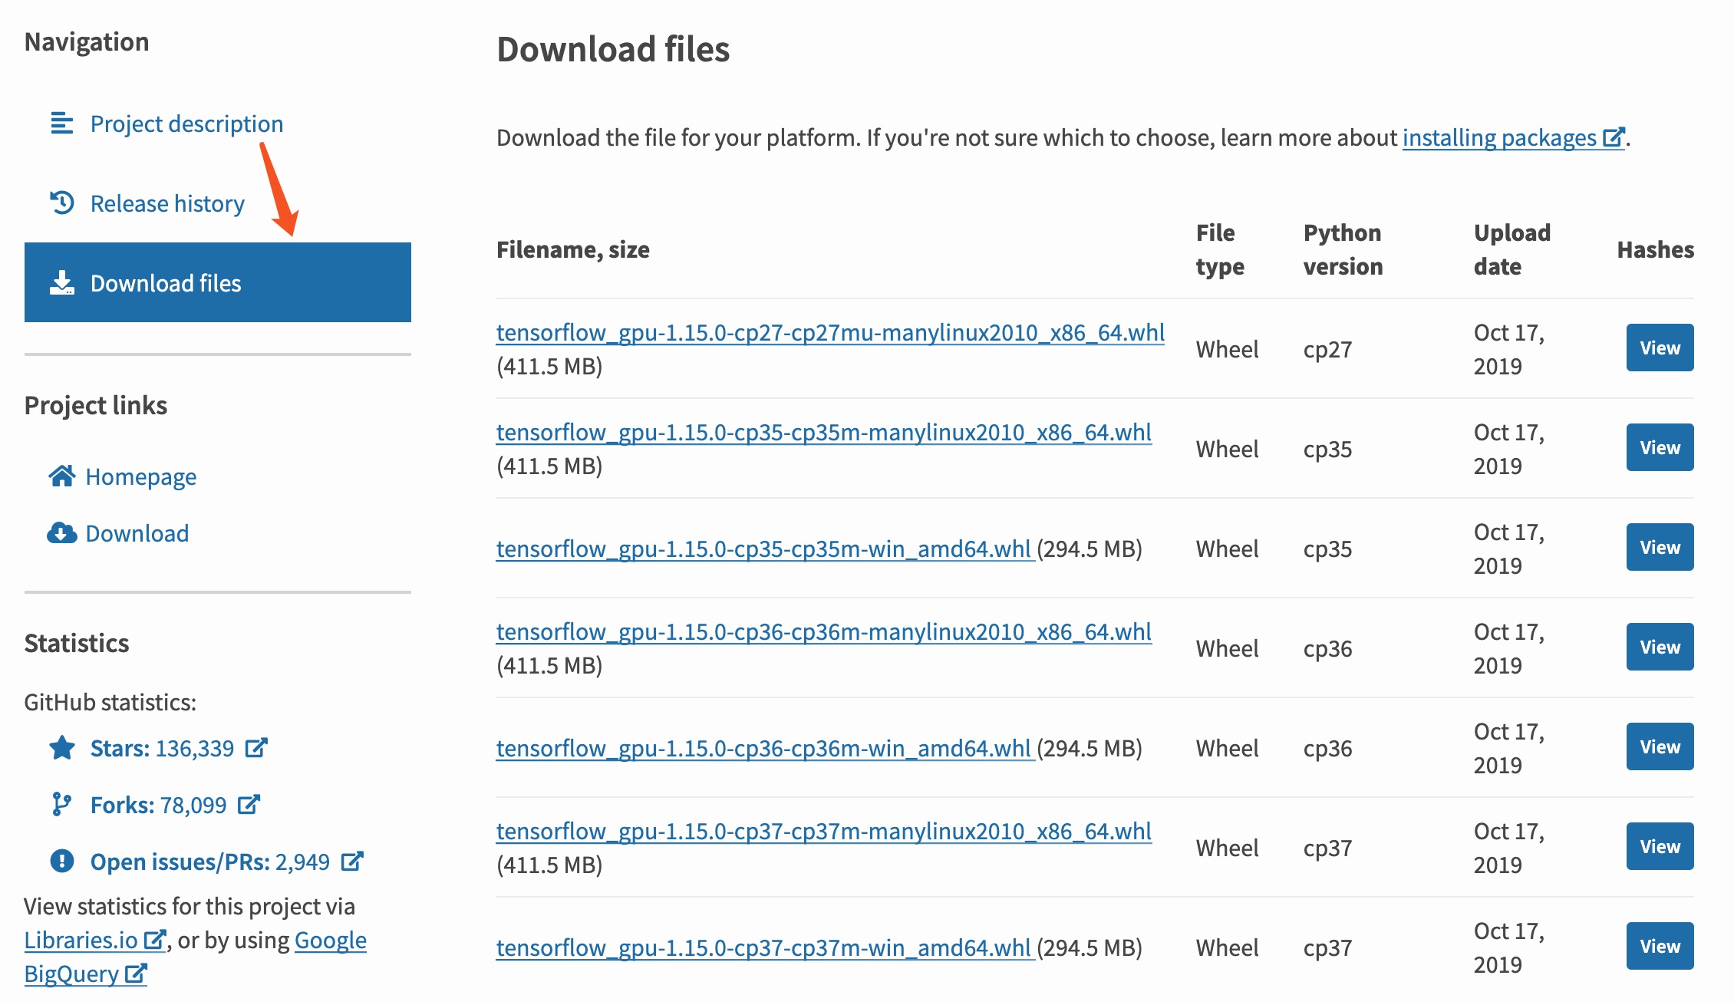Download tensorflow_gpu-1.15.0-cp27 manylinux wheel
The height and width of the screenshot is (1005, 1734).
coord(830,332)
